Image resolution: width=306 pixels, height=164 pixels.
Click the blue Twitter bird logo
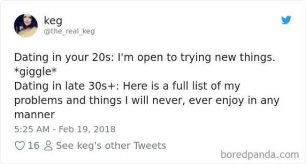(x=286, y=20)
